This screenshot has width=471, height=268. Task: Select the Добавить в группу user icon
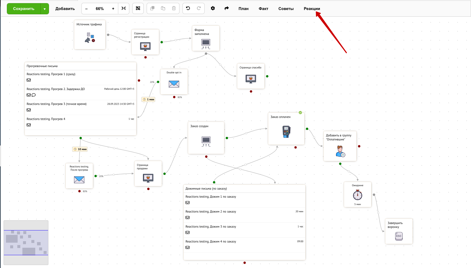(x=340, y=151)
